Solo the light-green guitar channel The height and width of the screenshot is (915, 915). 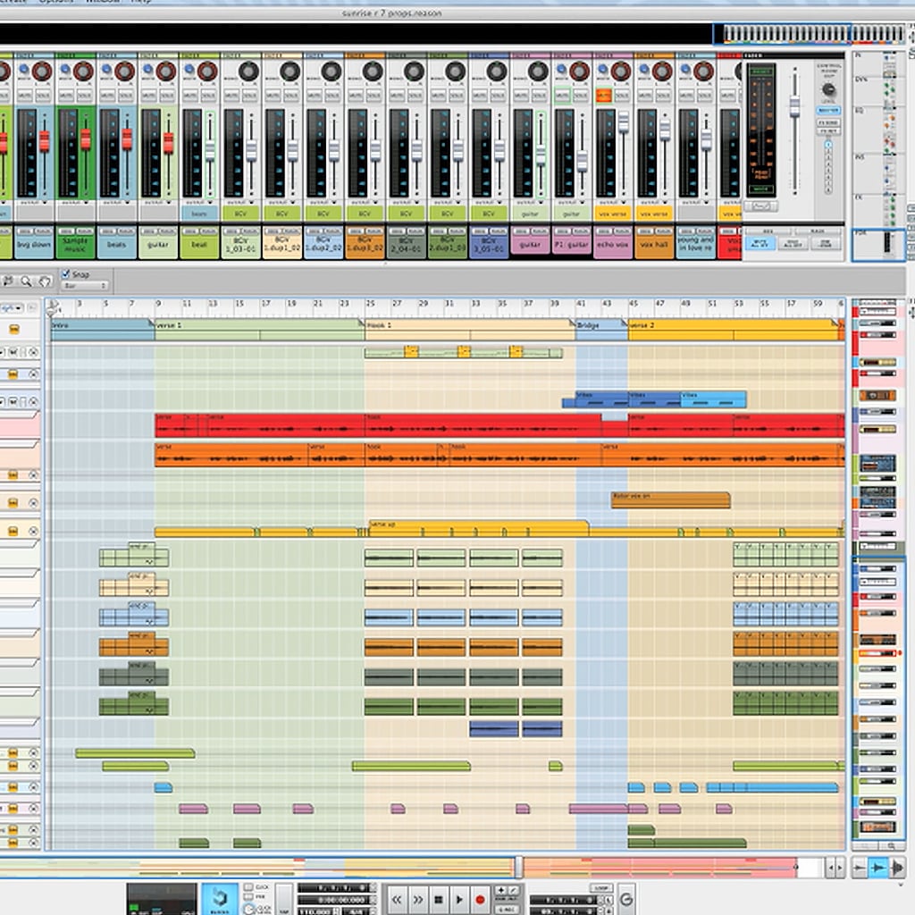[x=167, y=95]
